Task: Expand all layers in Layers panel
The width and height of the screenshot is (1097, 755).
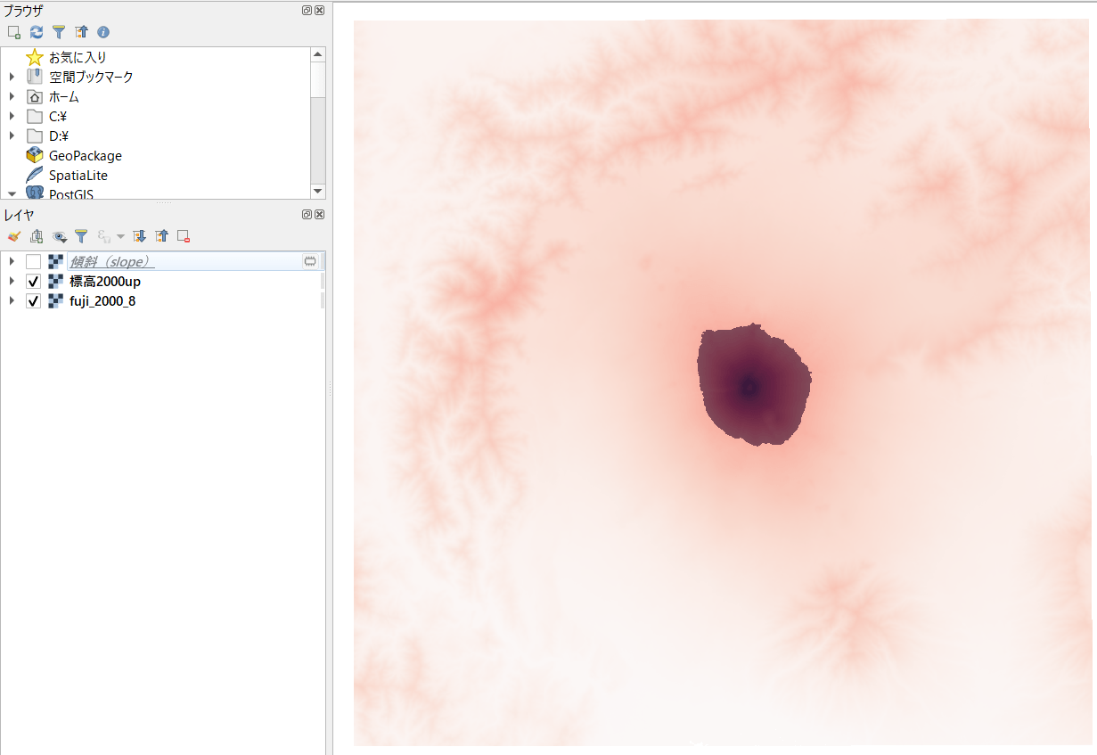Action: coord(139,236)
